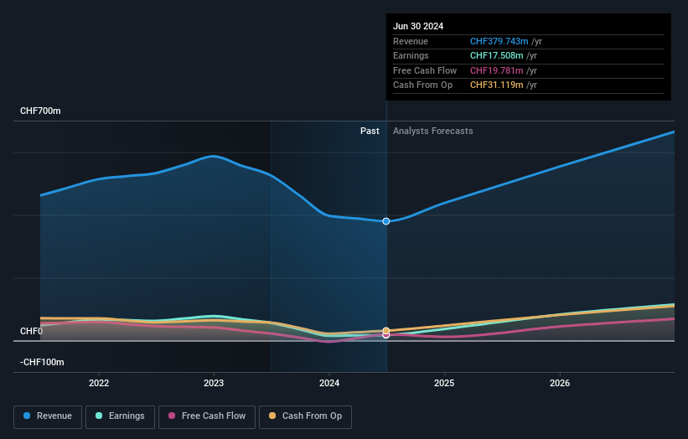
Task: Click the CHF0 y-axis label
Action: click(x=32, y=331)
